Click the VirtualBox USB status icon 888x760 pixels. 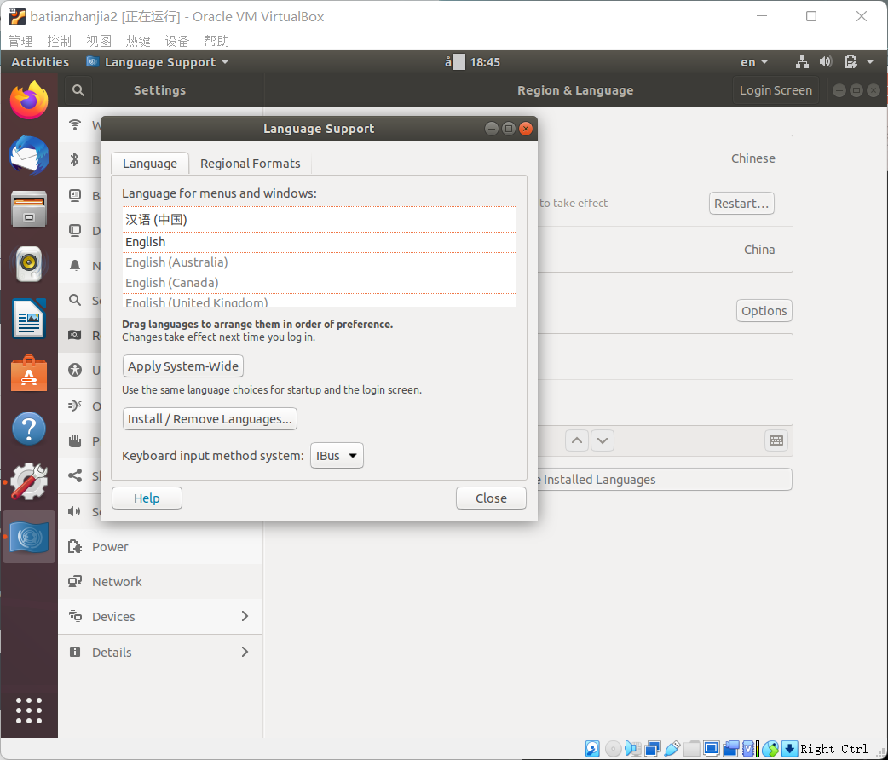click(x=672, y=749)
